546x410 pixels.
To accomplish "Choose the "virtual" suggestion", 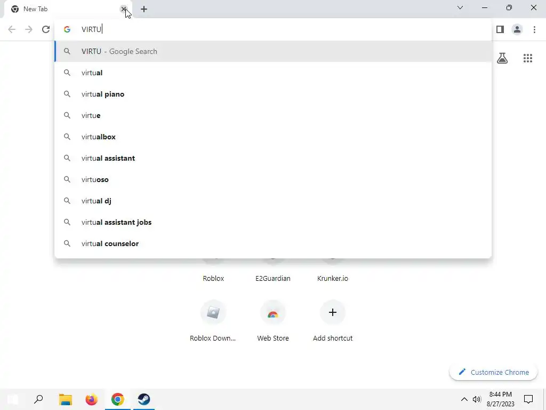I will 273,73.
